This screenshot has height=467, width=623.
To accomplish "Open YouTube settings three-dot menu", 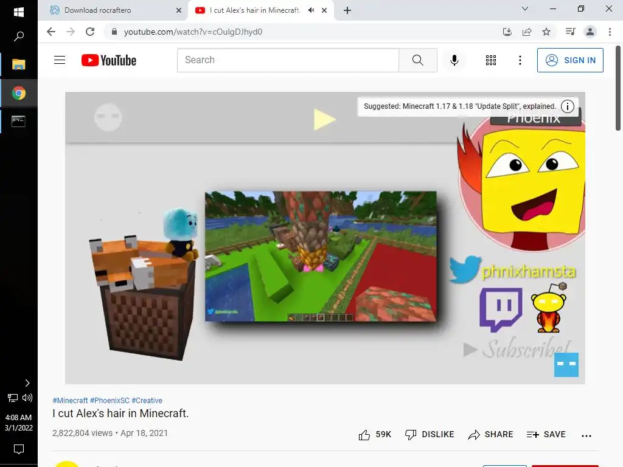I will (520, 60).
